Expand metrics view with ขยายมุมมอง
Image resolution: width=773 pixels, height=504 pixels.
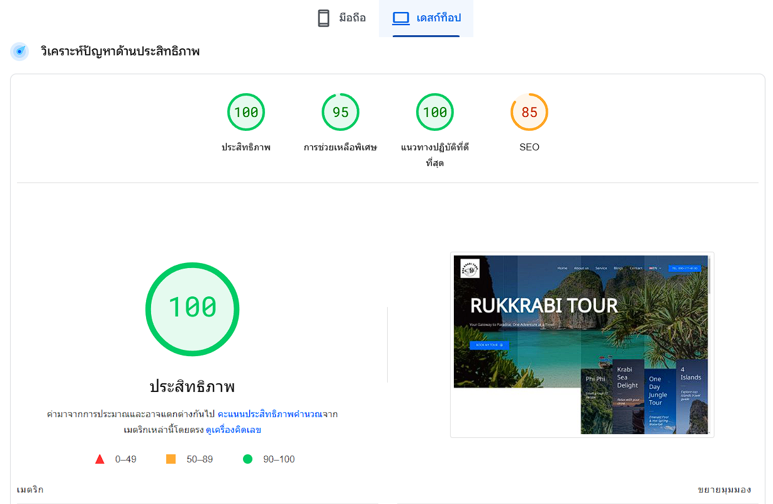tap(725, 490)
